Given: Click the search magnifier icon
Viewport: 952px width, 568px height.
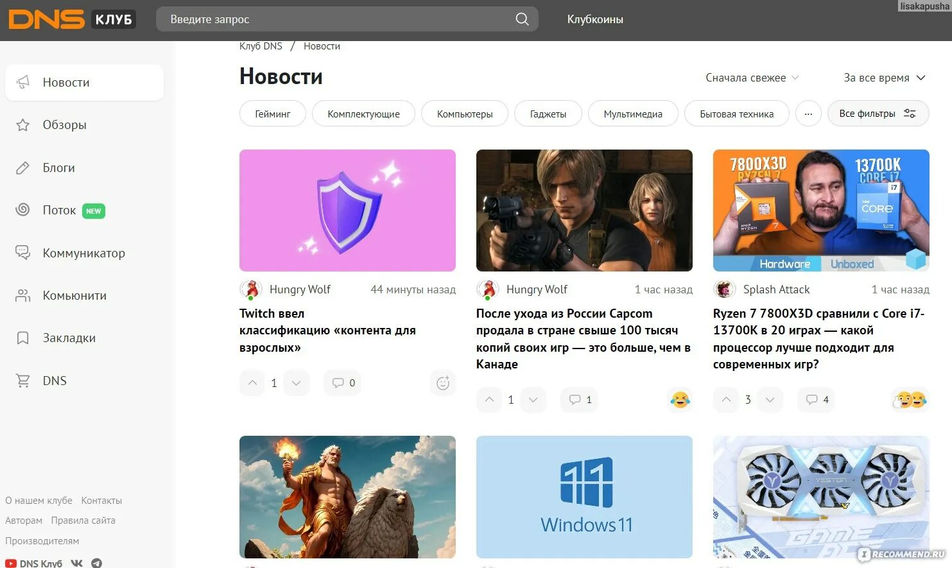Looking at the screenshot, I should (522, 19).
